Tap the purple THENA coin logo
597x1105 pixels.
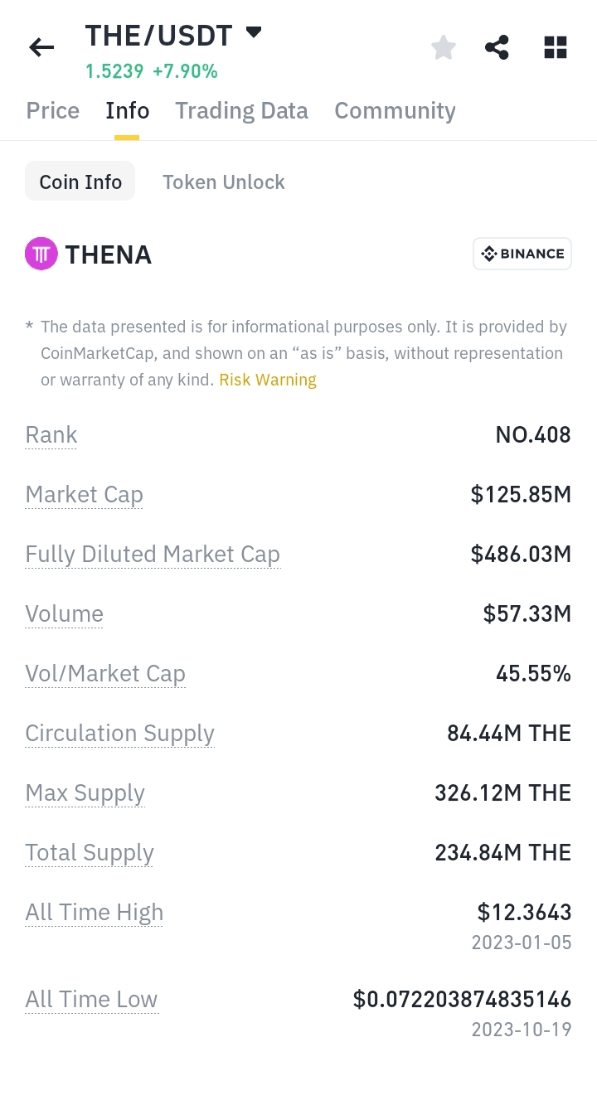click(41, 254)
